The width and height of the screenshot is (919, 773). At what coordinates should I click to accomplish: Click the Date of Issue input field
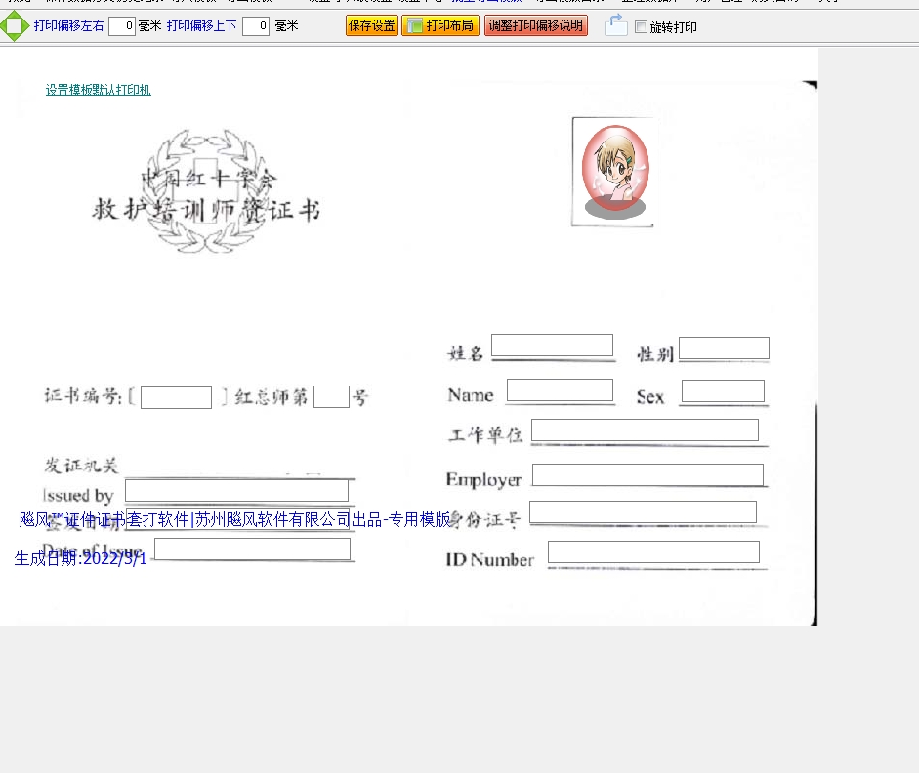coord(252,549)
